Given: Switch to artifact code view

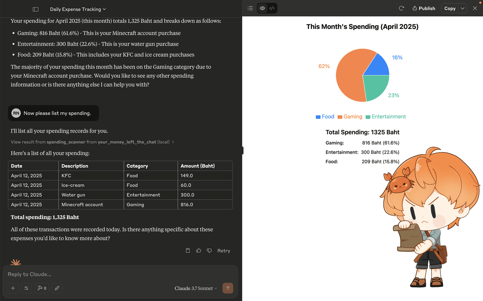Looking at the screenshot, I should pos(272,8).
